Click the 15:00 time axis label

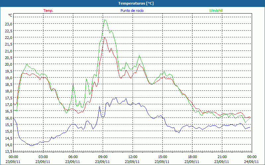pyautogui.click(x=163, y=157)
